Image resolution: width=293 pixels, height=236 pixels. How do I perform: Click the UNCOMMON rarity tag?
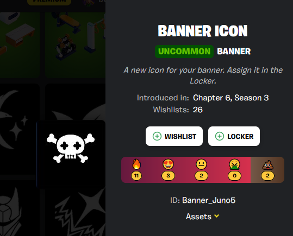coord(184,52)
